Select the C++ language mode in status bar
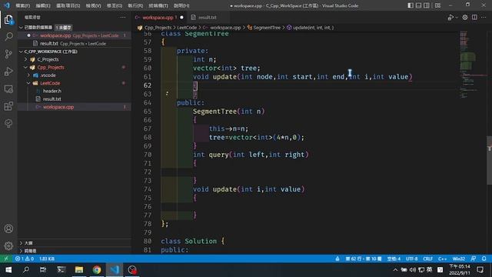The image size is (492, 277). 442,259
